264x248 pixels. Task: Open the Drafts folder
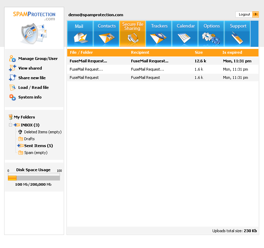29,139
